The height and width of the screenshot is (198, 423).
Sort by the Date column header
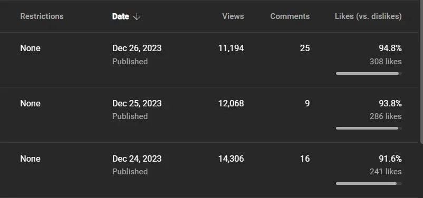tap(121, 16)
